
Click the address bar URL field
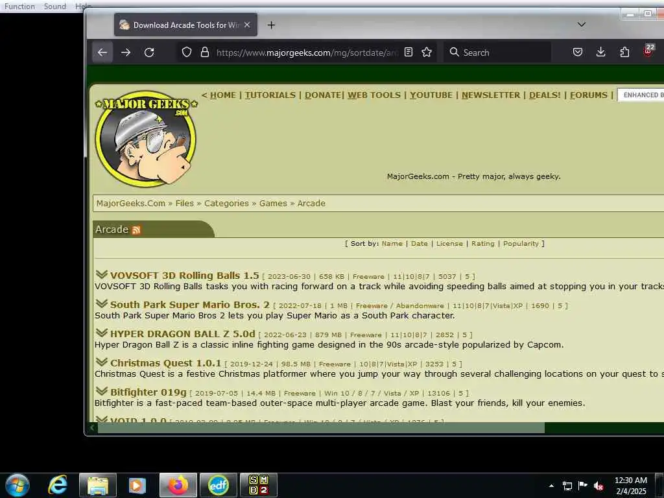(x=307, y=53)
